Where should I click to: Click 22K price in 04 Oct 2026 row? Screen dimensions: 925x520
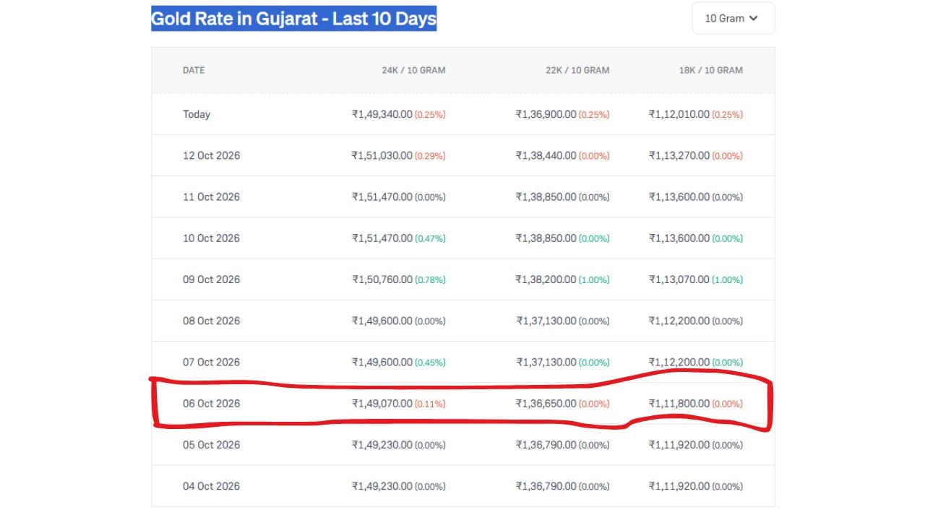coord(546,485)
